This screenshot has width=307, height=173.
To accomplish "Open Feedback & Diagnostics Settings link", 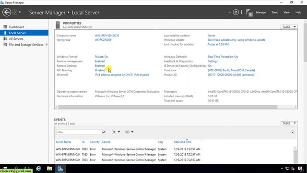I will [x=213, y=61].
